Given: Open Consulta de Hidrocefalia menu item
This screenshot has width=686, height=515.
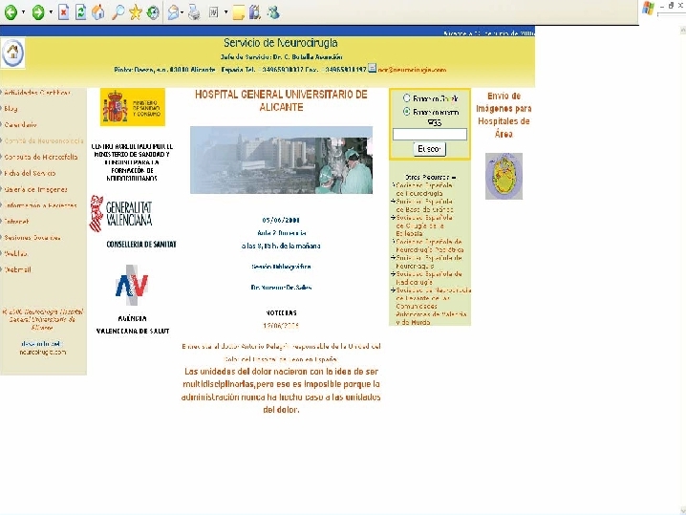Looking at the screenshot, I should point(41,157).
